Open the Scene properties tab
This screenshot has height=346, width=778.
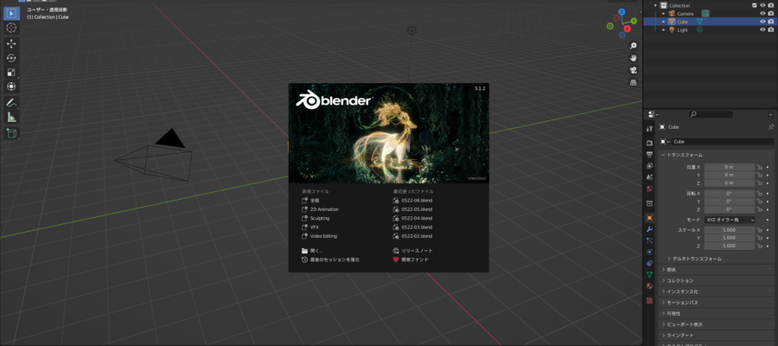[x=649, y=177]
